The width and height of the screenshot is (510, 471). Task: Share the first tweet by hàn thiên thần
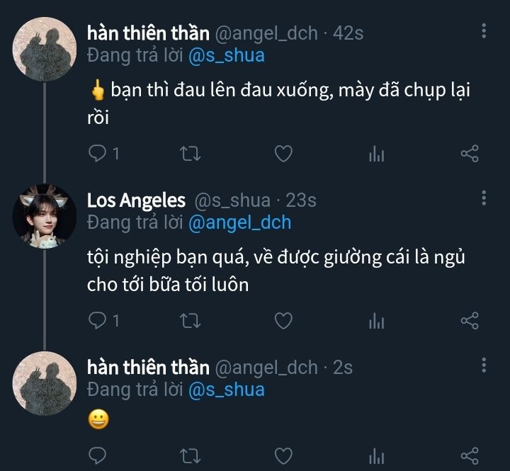(x=470, y=153)
